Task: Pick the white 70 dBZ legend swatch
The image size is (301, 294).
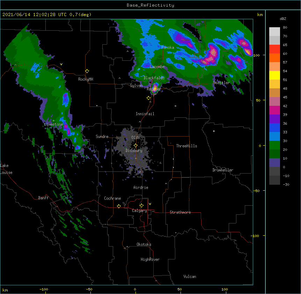Action: click(274, 32)
